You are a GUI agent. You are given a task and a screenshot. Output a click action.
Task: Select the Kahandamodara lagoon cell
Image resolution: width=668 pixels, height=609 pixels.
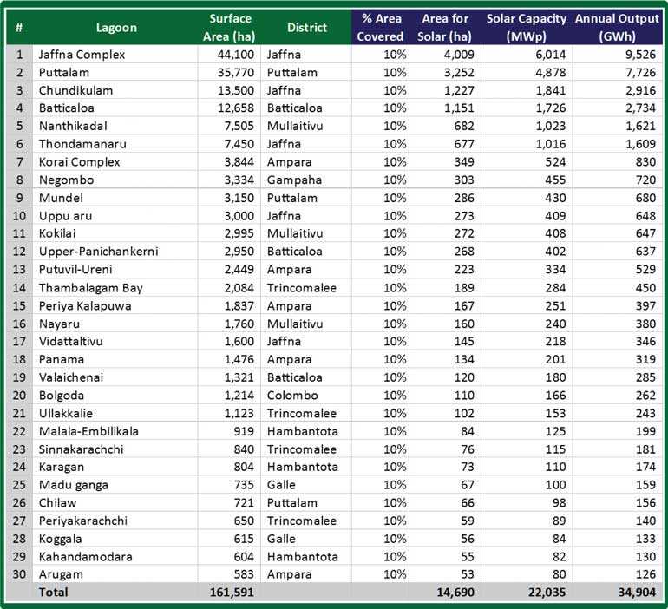(115, 557)
